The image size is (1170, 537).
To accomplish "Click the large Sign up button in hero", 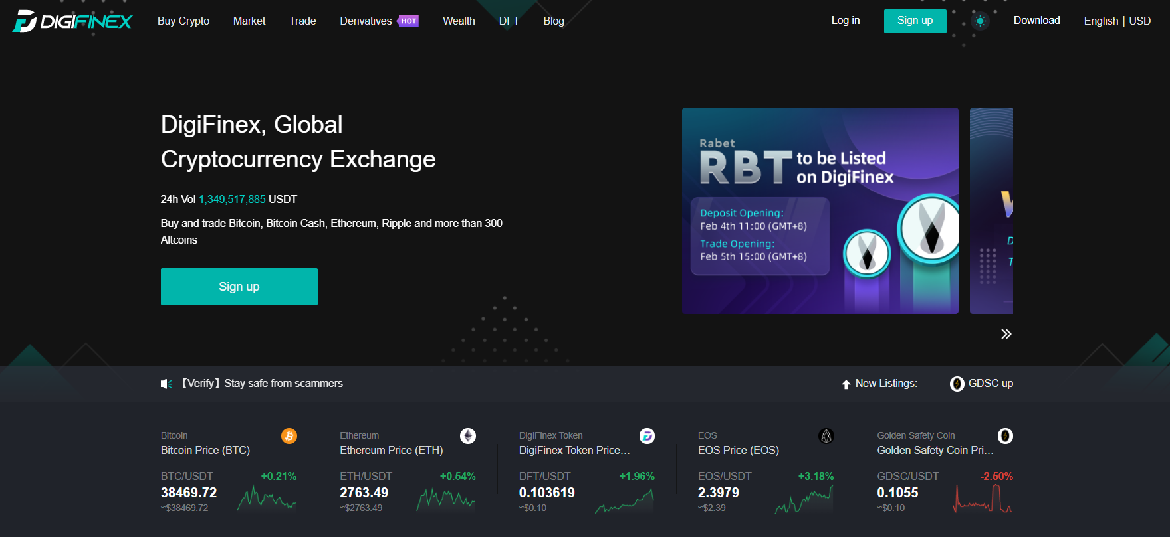I will coord(239,287).
